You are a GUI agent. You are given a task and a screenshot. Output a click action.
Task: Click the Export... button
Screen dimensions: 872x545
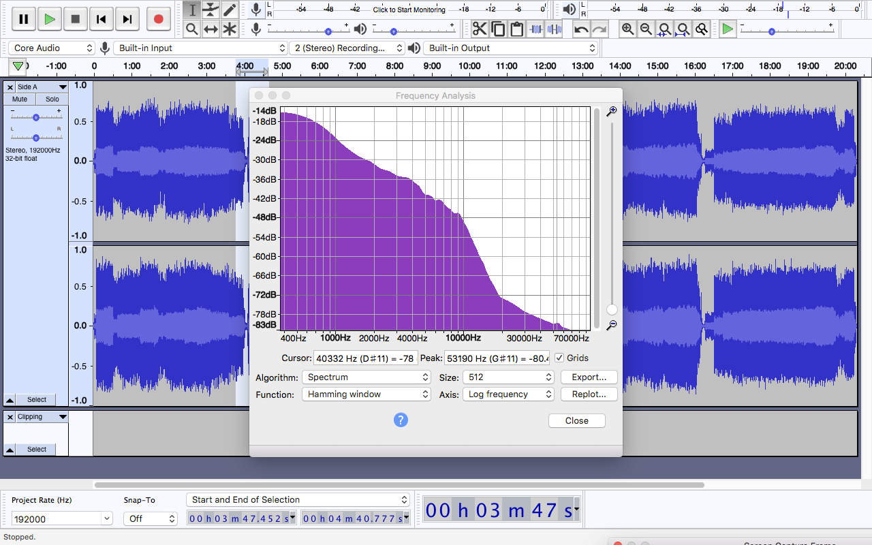click(x=589, y=377)
